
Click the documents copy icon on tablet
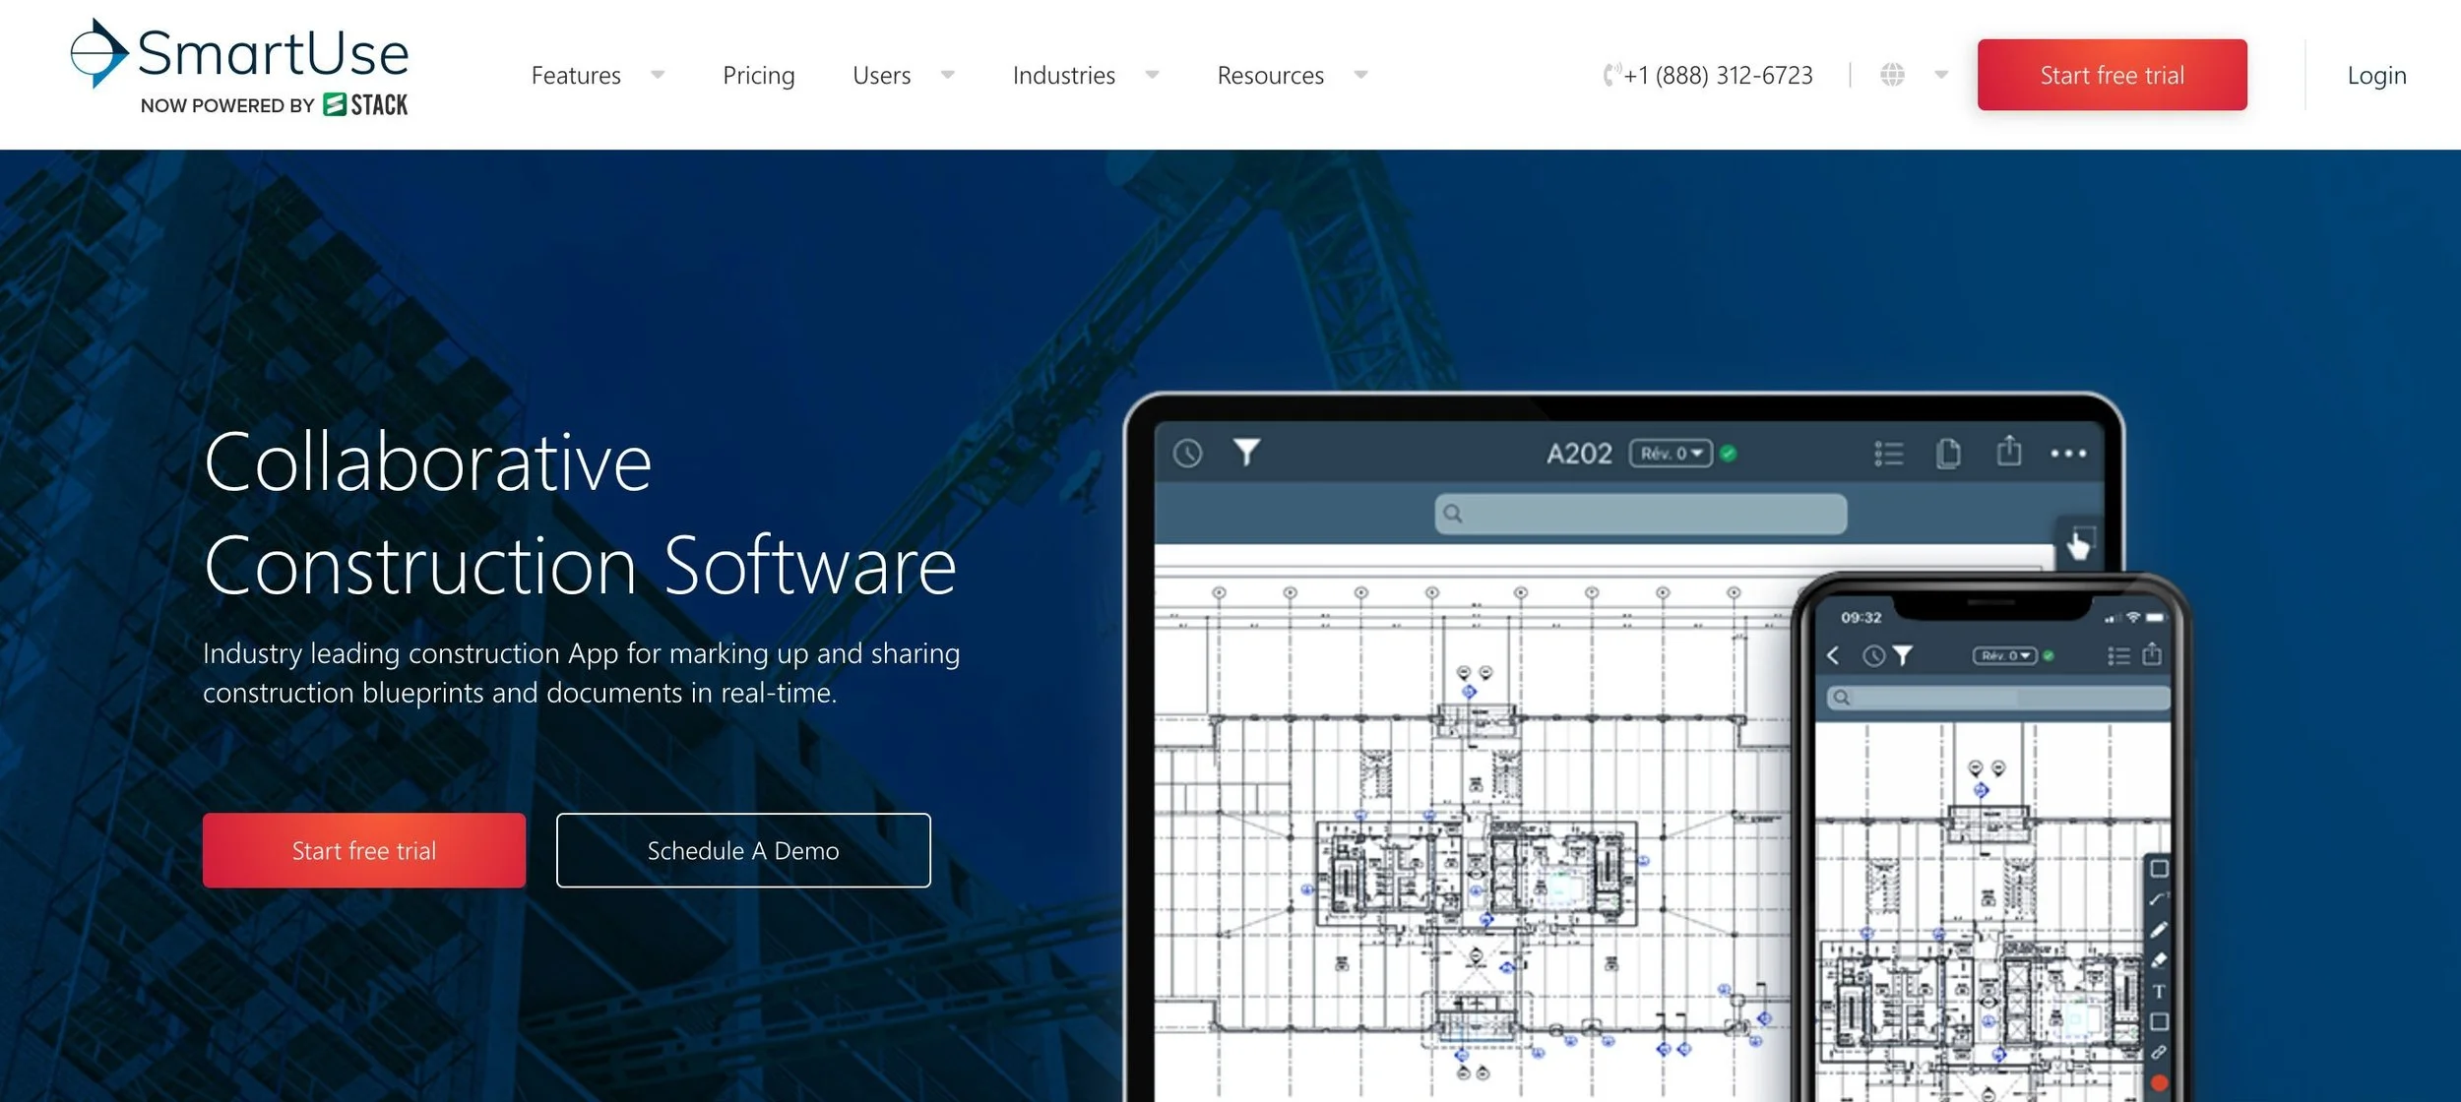click(x=1948, y=454)
